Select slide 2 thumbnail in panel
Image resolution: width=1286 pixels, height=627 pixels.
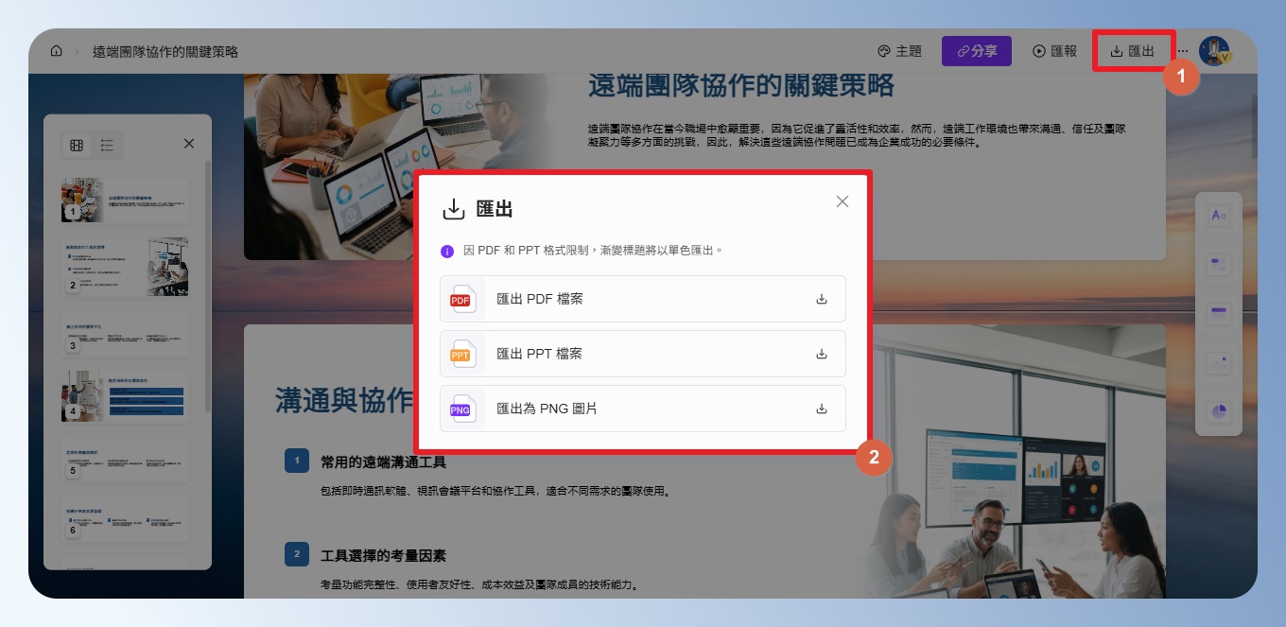[125, 266]
